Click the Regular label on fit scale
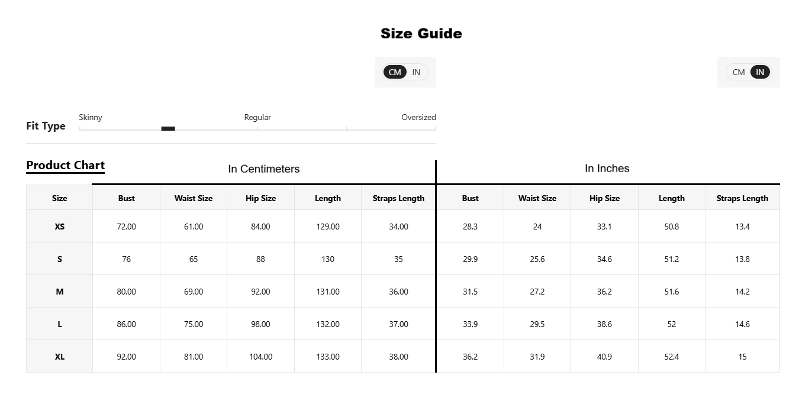 tap(257, 117)
